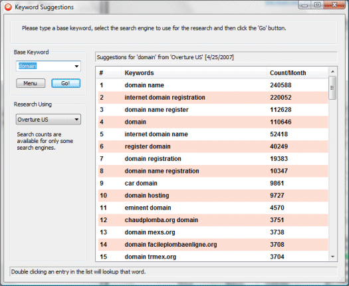Select the 'chaudplomba.org domain' row
Image resolution: width=349 pixels, height=286 pixels.
(213, 220)
